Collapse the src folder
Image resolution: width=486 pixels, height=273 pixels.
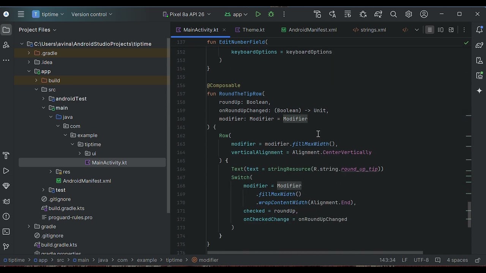[36, 89]
